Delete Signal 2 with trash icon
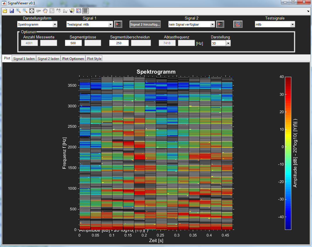 point(220,24)
